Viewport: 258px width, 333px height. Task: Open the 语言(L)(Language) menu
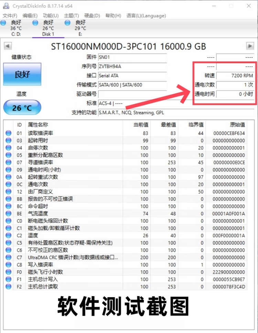[x=146, y=16]
